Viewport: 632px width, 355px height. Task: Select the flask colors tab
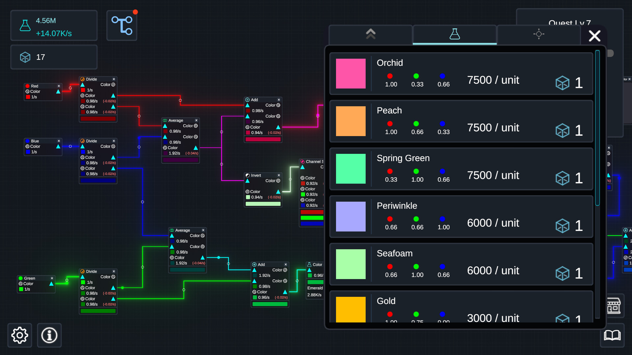point(455,34)
